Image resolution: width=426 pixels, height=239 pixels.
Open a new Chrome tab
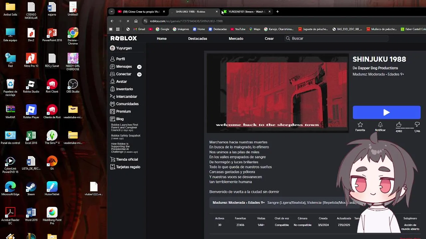[278, 12]
